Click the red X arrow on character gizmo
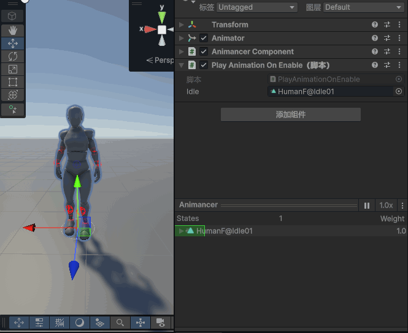This screenshot has height=333, width=408. coord(29,228)
